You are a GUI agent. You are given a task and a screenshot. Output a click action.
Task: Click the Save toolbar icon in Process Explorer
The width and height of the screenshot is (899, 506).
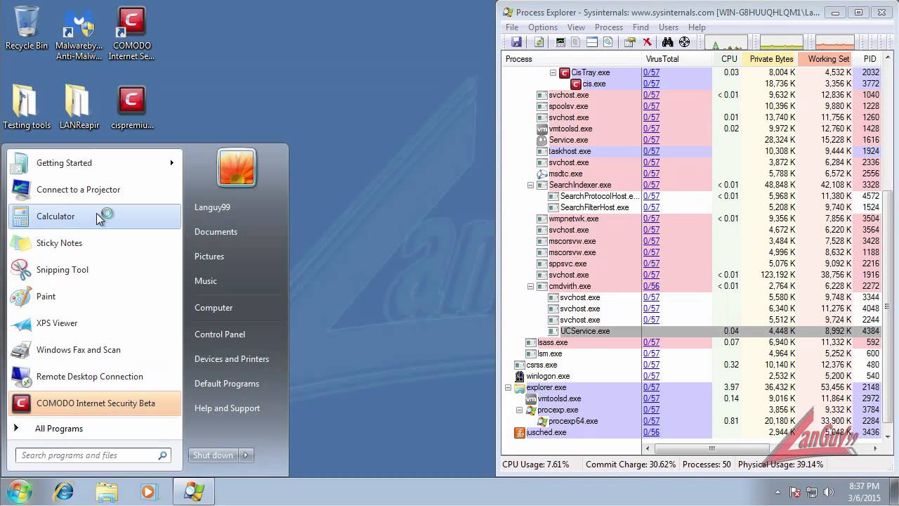point(516,42)
